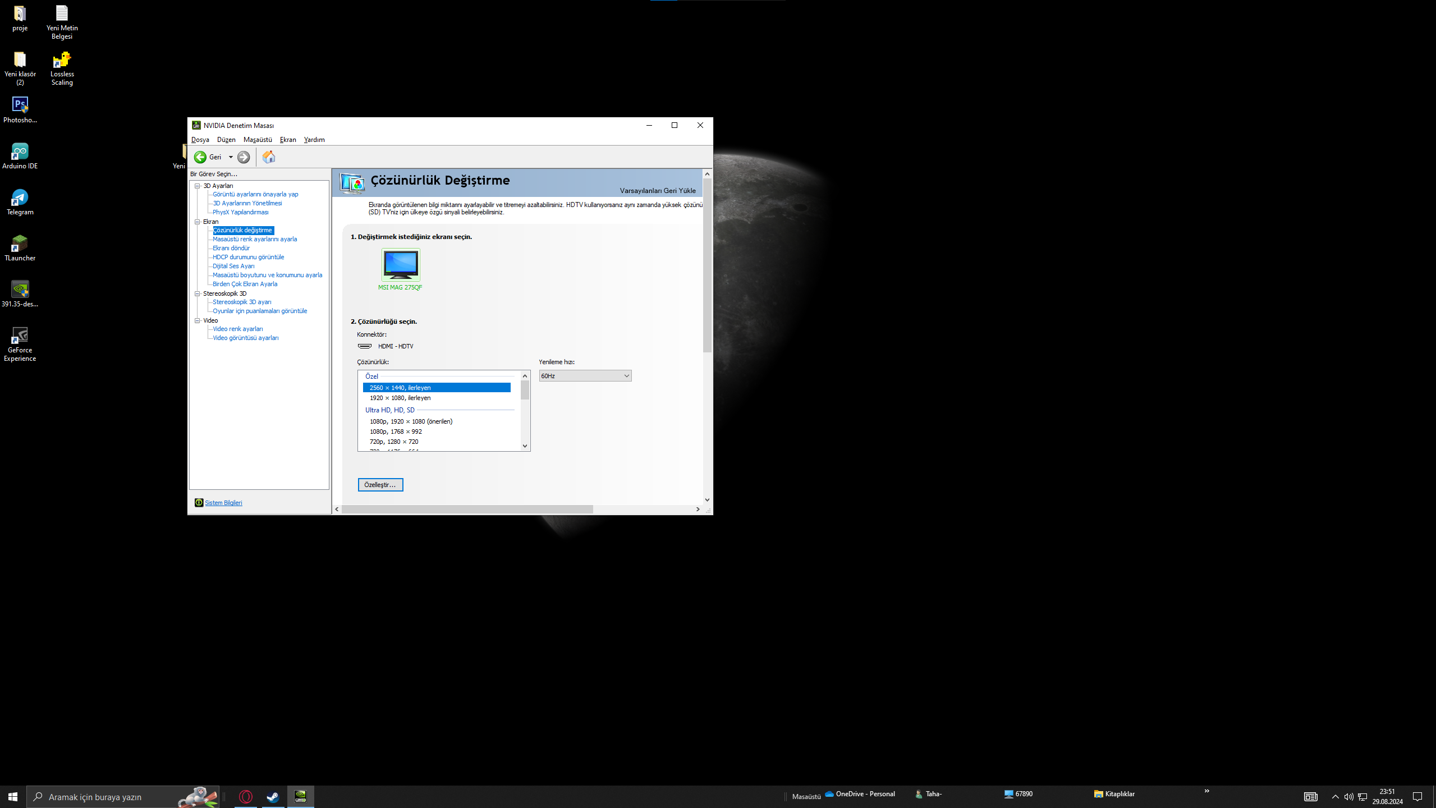Click the green Geri back arrow icon
Screen dimensions: 1436x808
pos(200,157)
